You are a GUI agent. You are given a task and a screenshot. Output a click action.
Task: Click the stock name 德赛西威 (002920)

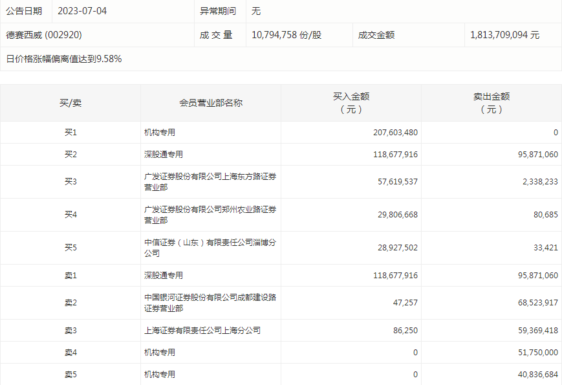pyautogui.click(x=44, y=35)
